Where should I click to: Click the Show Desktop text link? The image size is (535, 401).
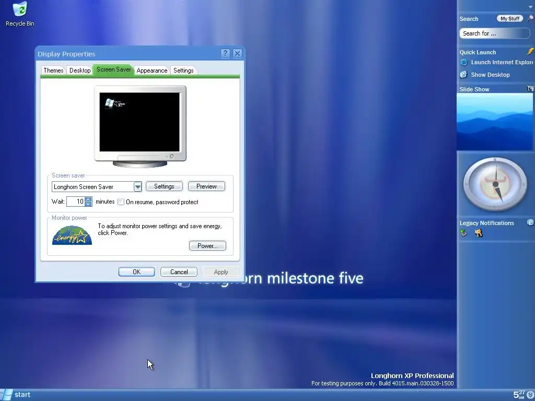click(490, 75)
